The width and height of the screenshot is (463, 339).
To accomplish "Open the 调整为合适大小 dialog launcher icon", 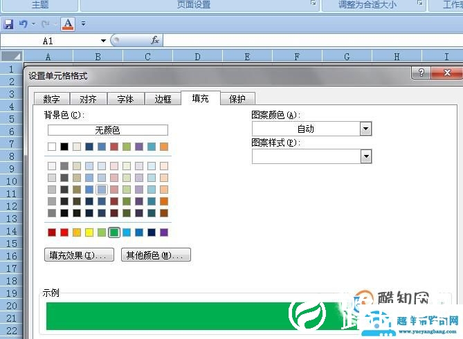I will 420,3.
